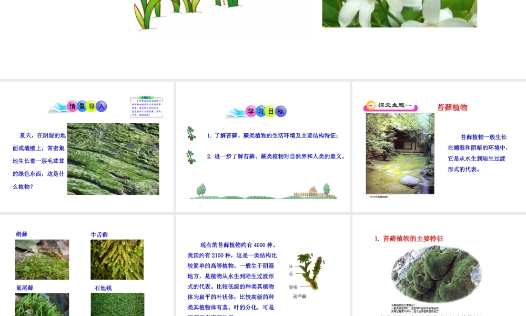Select the 探究主题一 label
The width and height of the screenshot is (526, 316).
point(395,105)
